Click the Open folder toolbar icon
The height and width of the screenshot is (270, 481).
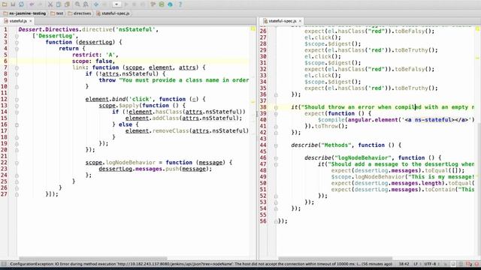click(x=5, y=4)
